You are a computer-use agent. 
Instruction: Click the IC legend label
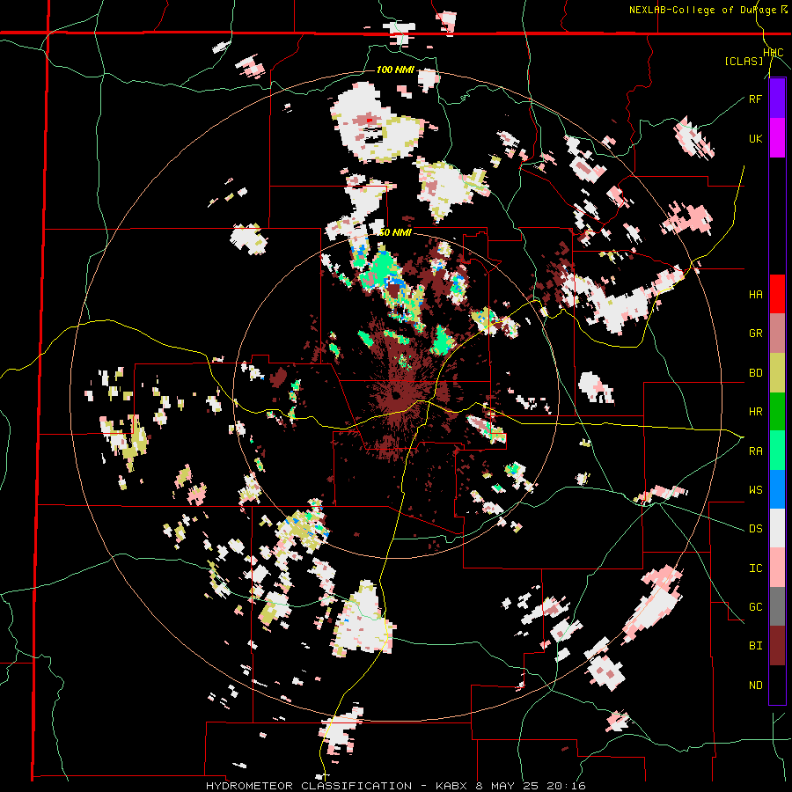pyautogui.click(x=755, y=568)
